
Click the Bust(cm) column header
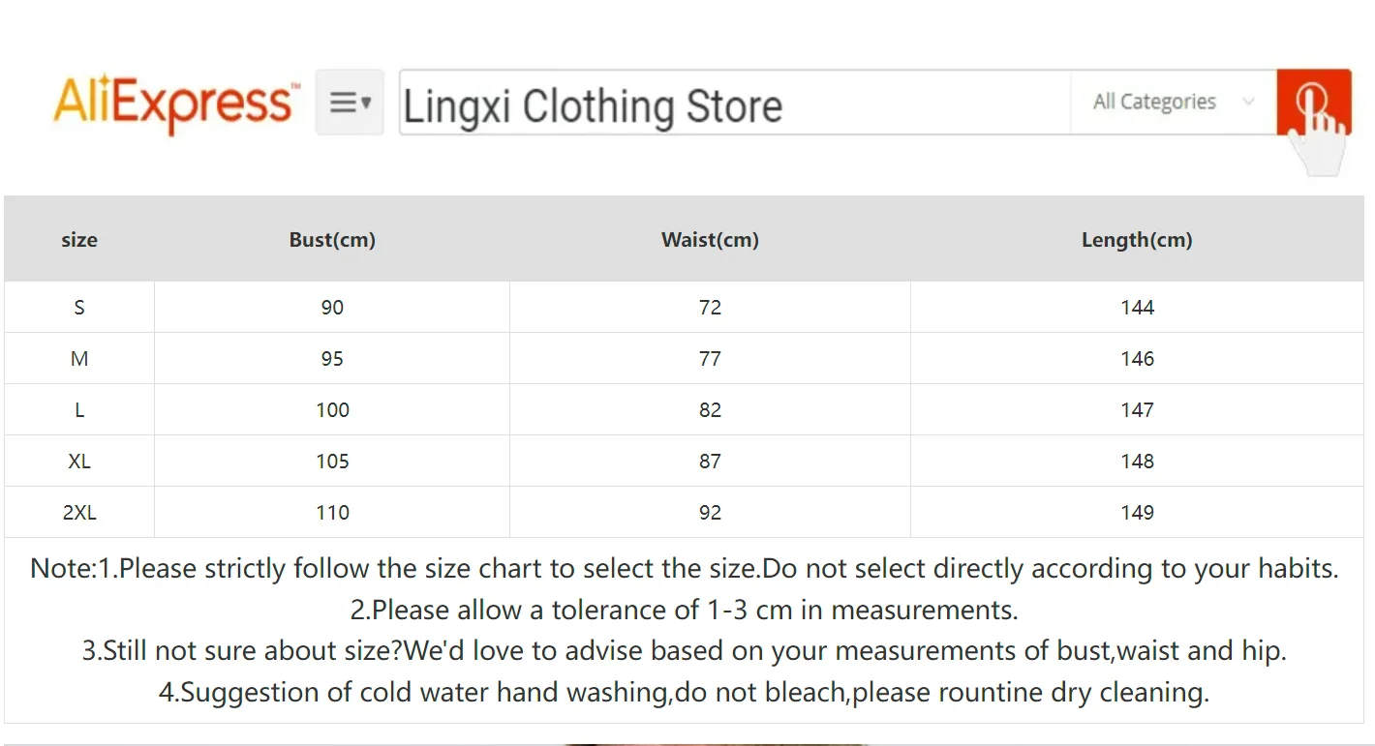pyautogui.click(x=332, y=240)
